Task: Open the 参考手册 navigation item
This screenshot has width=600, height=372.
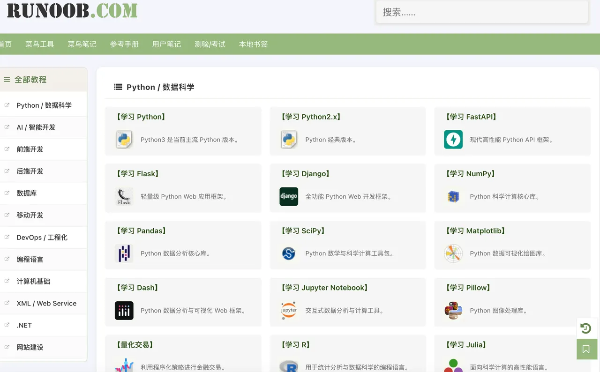Action: pos(124,44)
